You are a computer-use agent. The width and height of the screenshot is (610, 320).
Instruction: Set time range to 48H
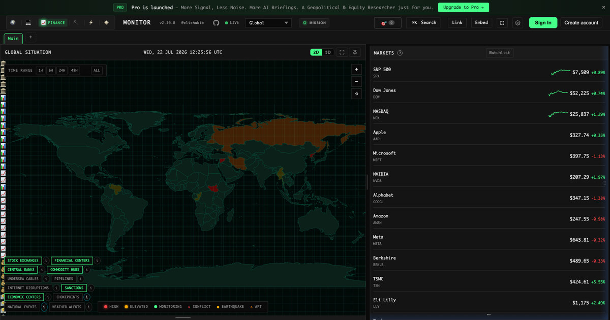[x=74, y=70]
